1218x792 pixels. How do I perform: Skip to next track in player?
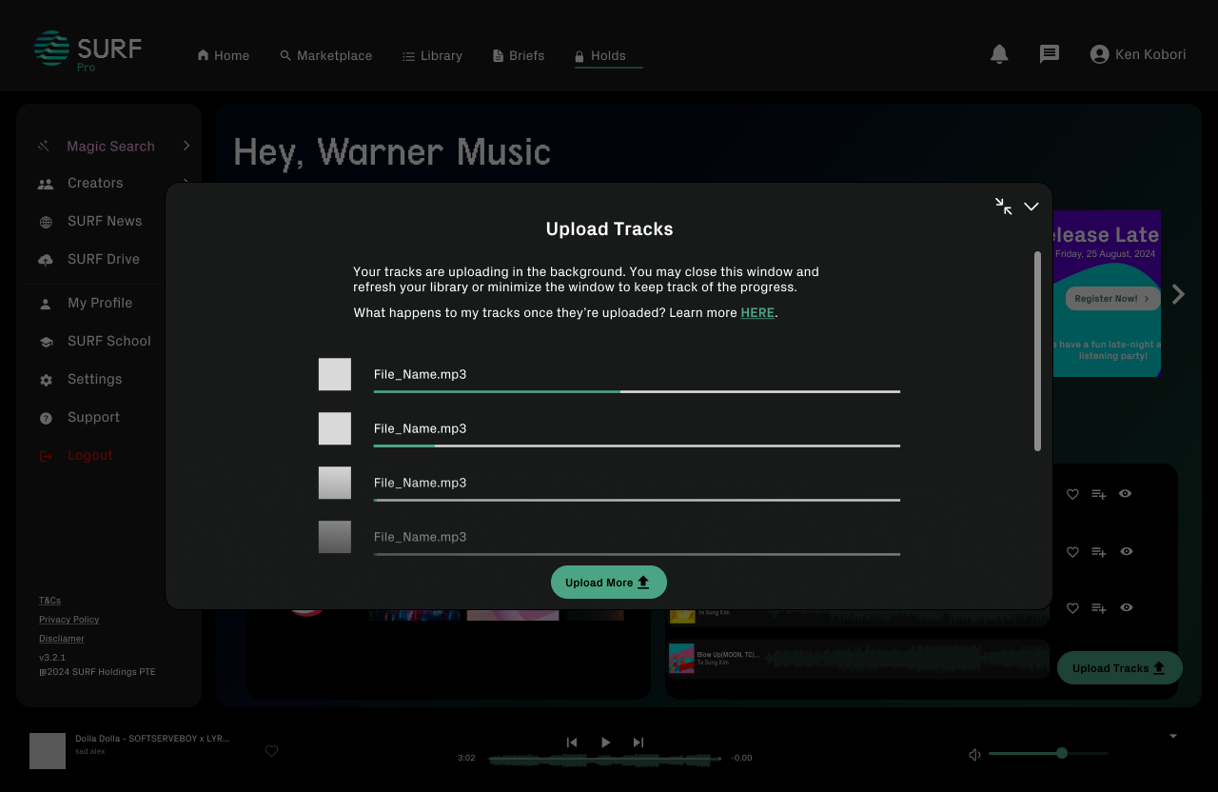(638, 742)
